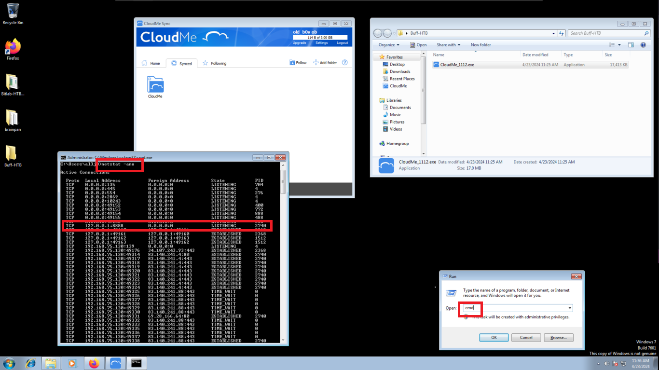659x370 pixels.
Task: Select CloudMe in Explorer Favorites
Action: pyautogui.click(x=394, y=86)
